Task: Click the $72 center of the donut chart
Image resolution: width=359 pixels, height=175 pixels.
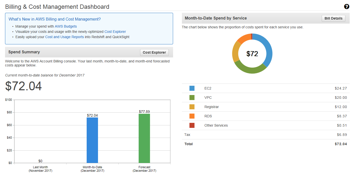Action: [252, 54]
